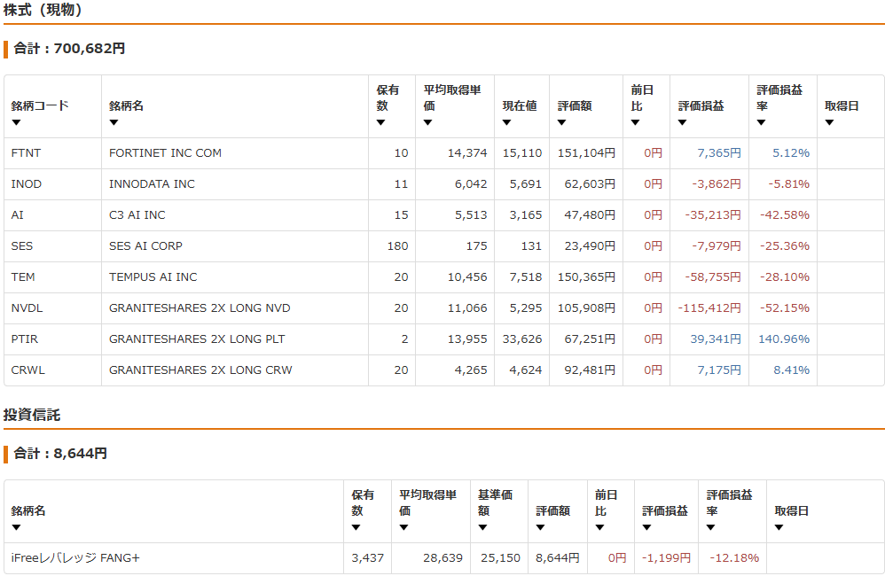Click fund total 合計:8,644円
This screenshot has width=885, height=576.
coord(59,454)
